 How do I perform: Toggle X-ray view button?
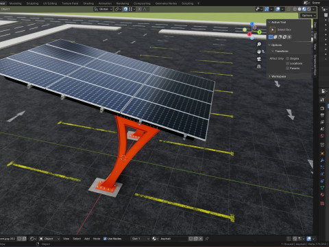click(x=289, y=9)
